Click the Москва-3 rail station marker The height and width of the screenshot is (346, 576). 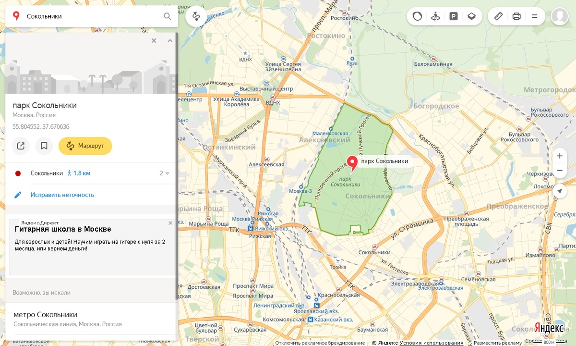[301, 186]
